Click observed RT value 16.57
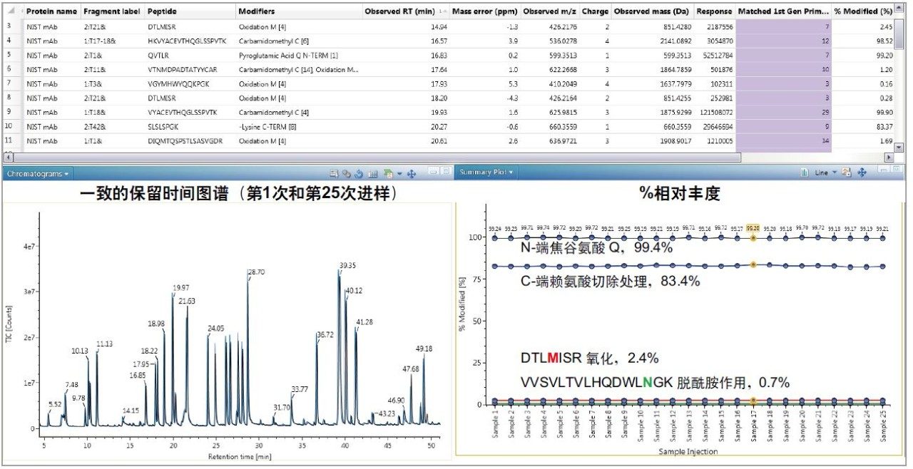Image resolution: width=913 pixels, height=469 pixels. [x=438, y=41]
